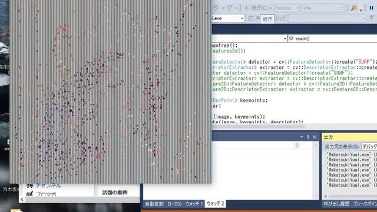Click the '(image, keypoints);' code line
377x212 pixels.
click(x=239, y=117)
